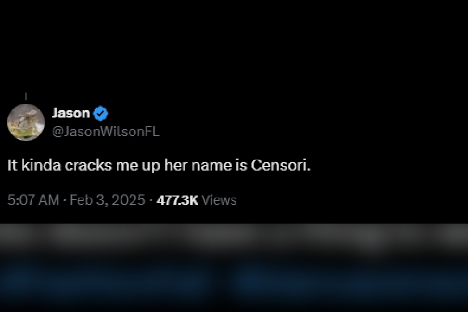Click the separator dot after 5:07 AM

point(64,200)
